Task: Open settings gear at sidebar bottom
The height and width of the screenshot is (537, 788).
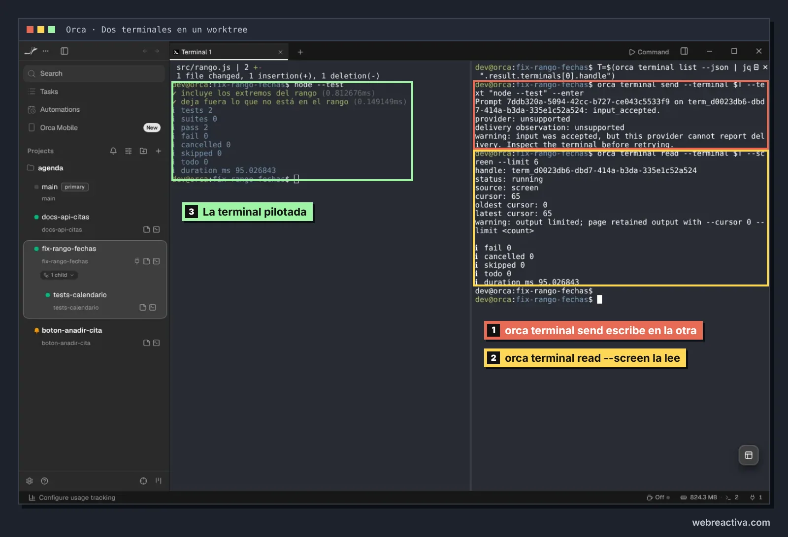Action: click(30, 481)
